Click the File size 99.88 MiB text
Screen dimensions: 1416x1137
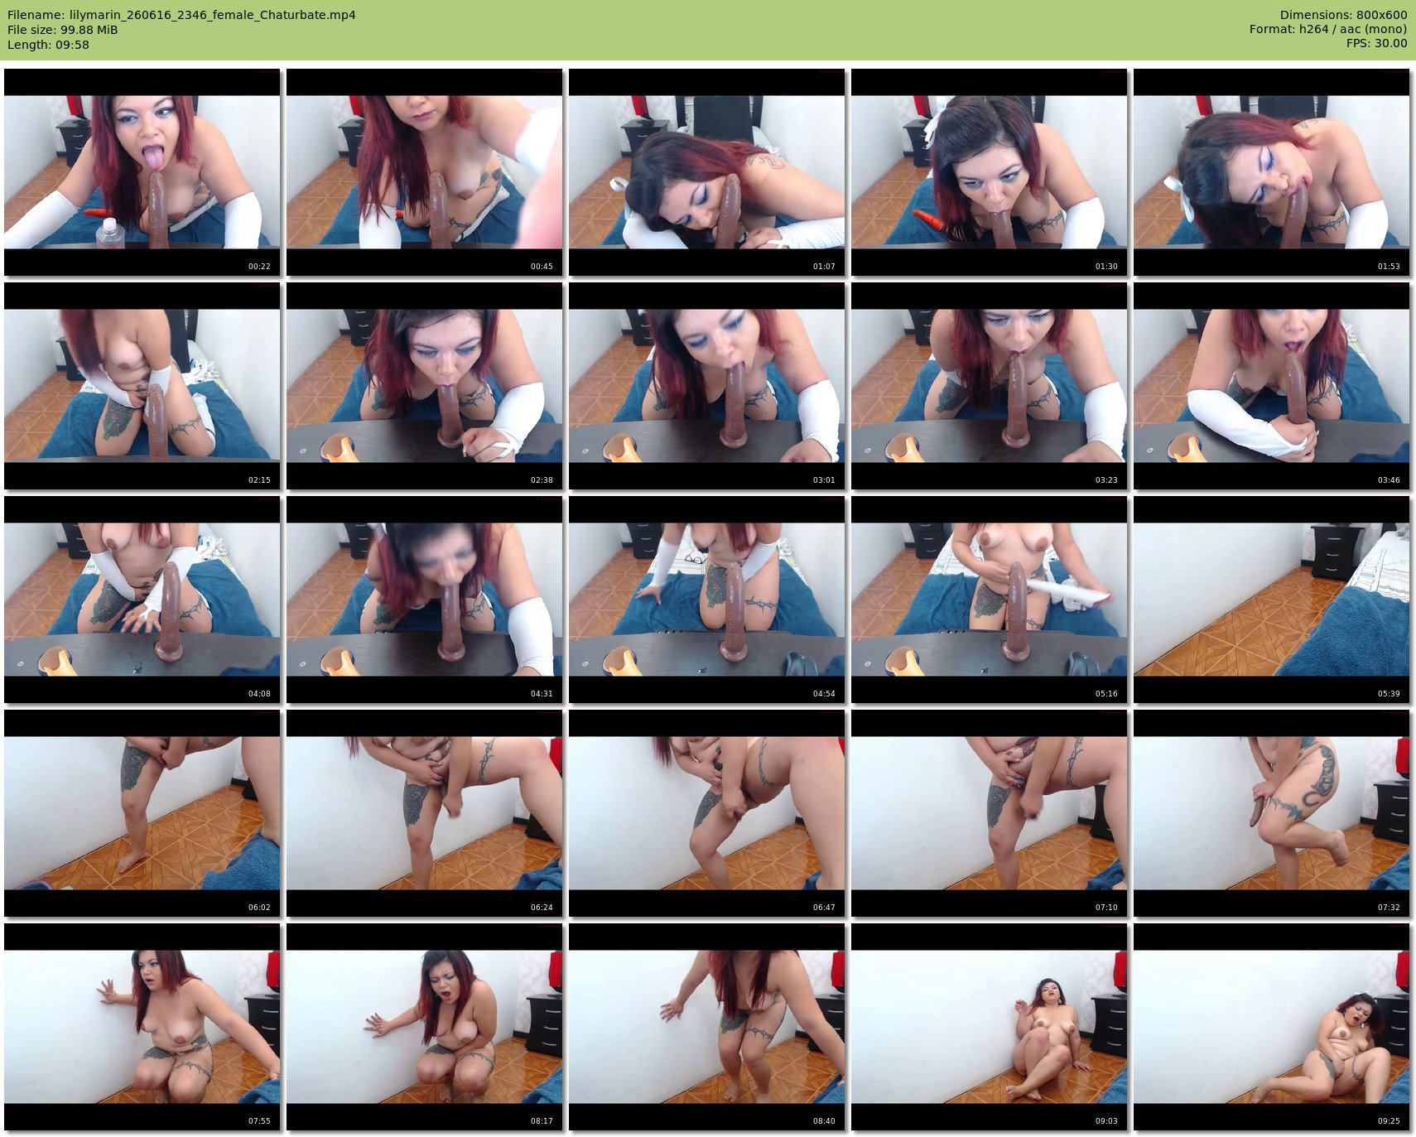(63, 30)
